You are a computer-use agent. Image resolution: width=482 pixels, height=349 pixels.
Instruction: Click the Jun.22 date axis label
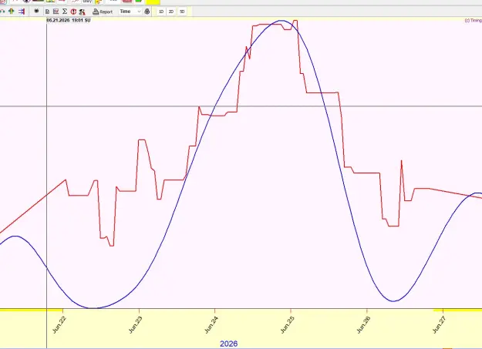tap(59, 324)
